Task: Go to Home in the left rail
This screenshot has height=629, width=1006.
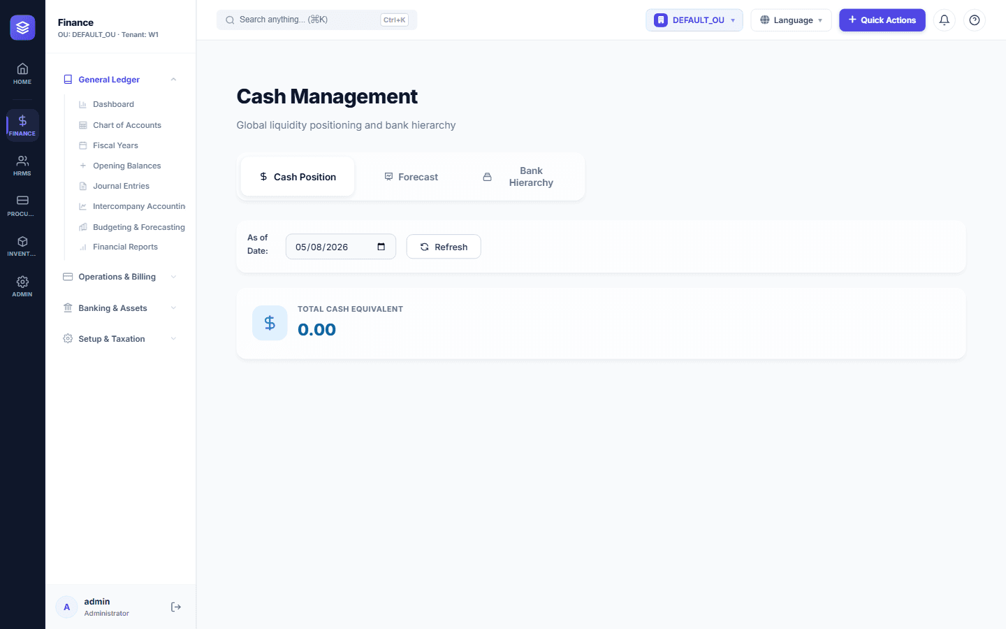Action: [x=22, y=73]
